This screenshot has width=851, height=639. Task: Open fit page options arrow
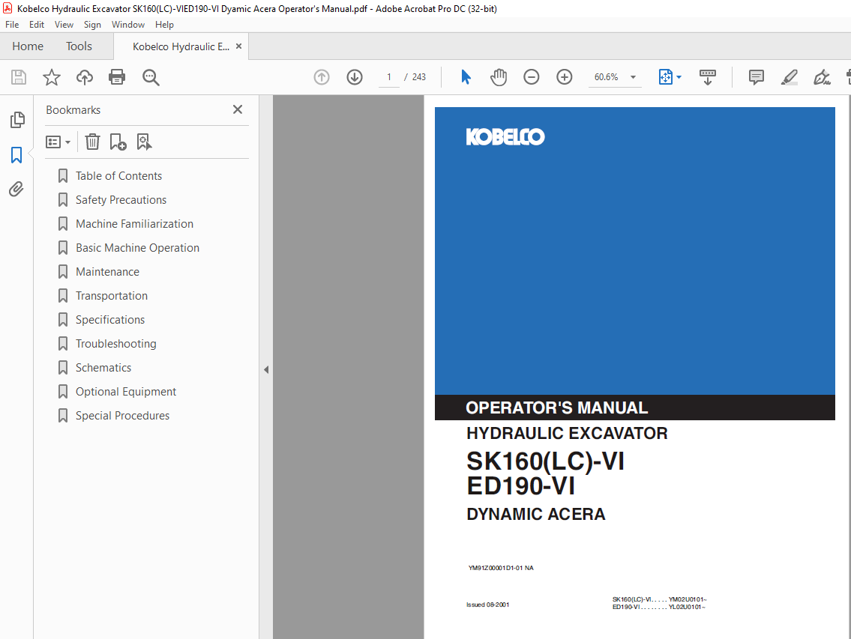click(x=679, y=77)
